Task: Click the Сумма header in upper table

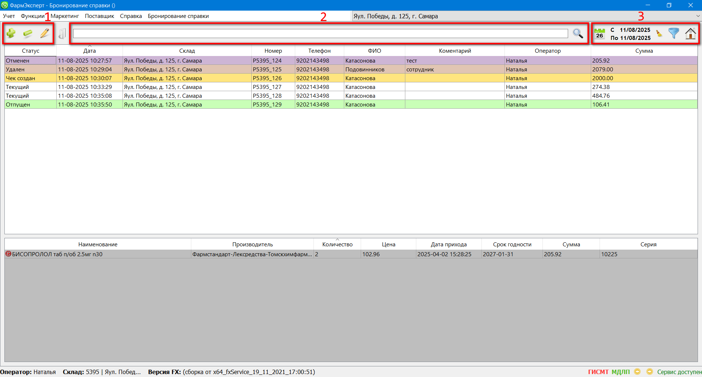Action: coord(644,51)
